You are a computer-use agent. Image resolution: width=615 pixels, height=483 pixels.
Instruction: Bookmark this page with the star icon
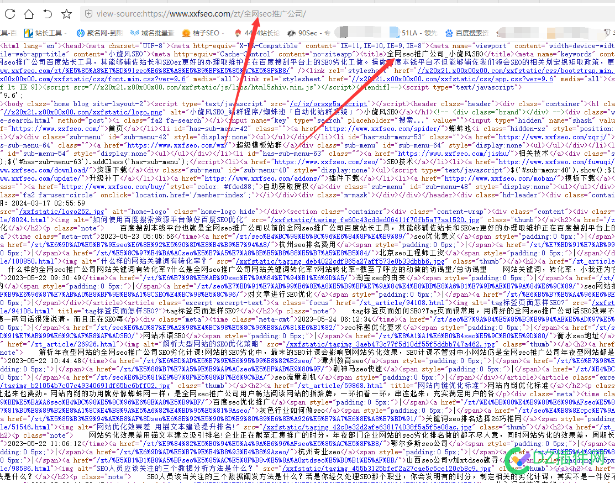[x=67, y=14]
